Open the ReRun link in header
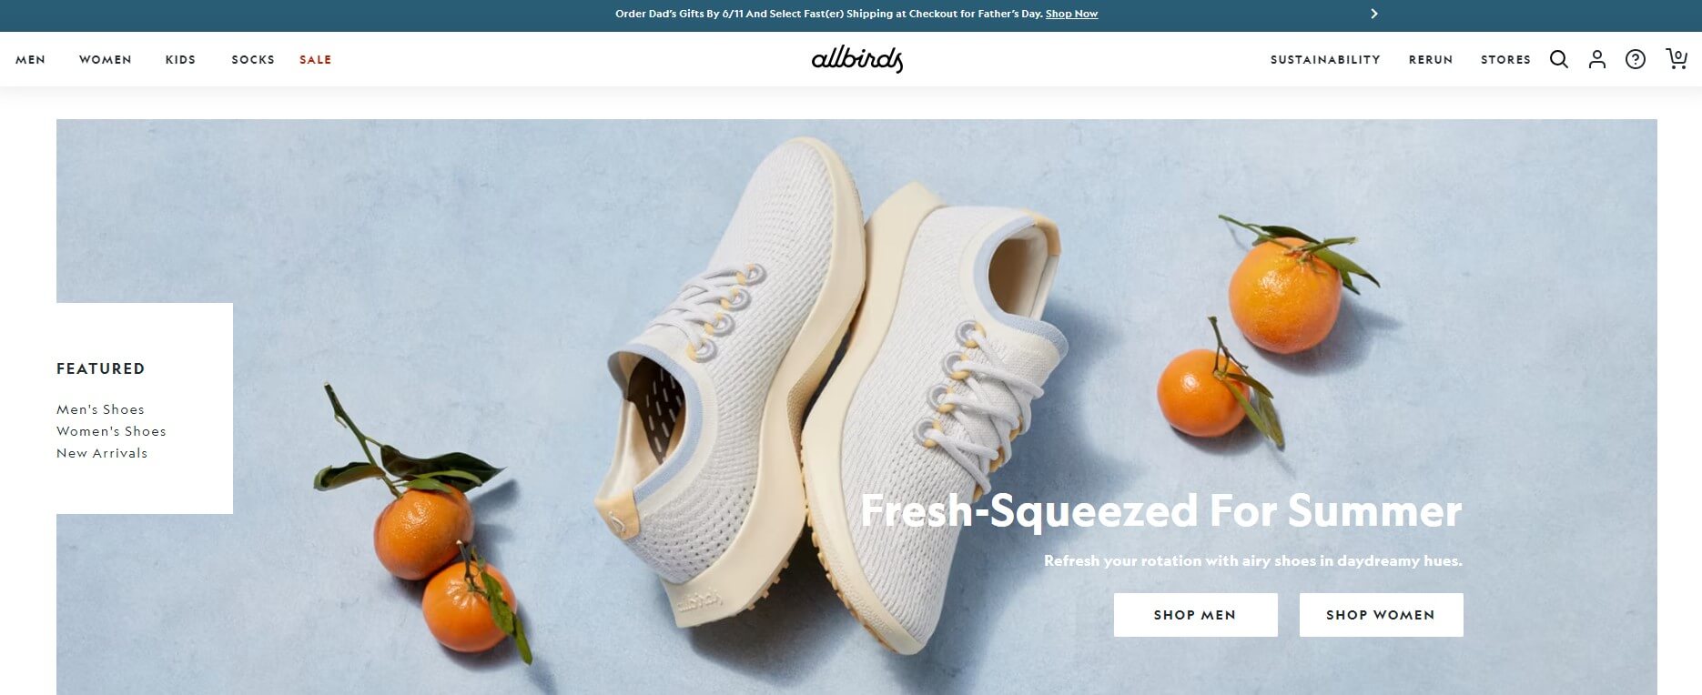The width and height of the screenshot is (1702, 695). coord(1431,60)
